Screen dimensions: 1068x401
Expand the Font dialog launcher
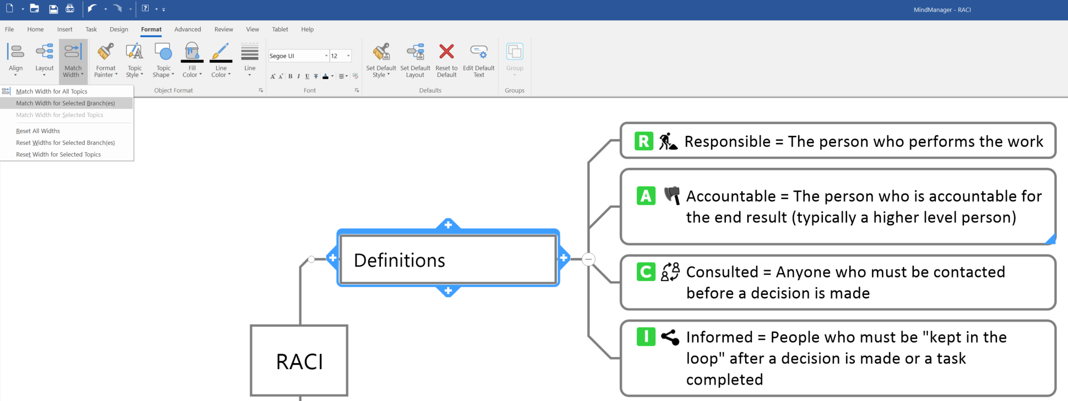pos(357,91)
